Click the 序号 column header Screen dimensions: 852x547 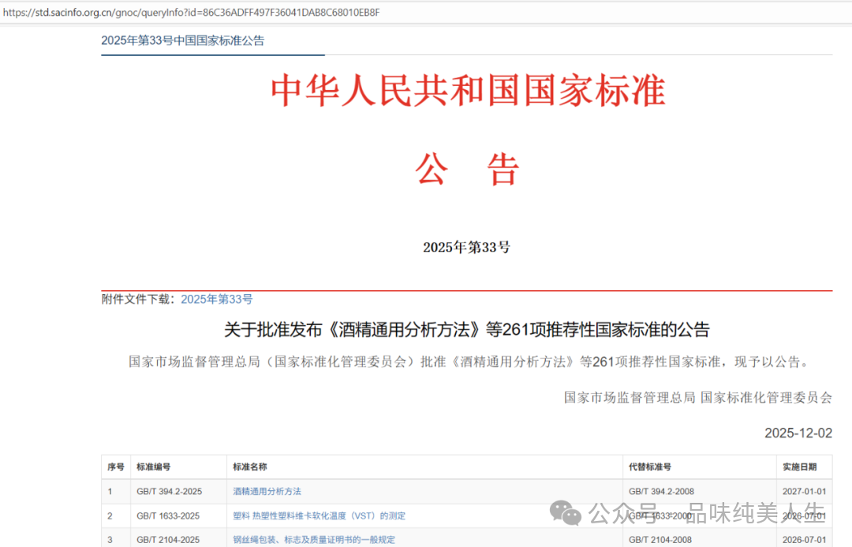click(x=116, y=467)
